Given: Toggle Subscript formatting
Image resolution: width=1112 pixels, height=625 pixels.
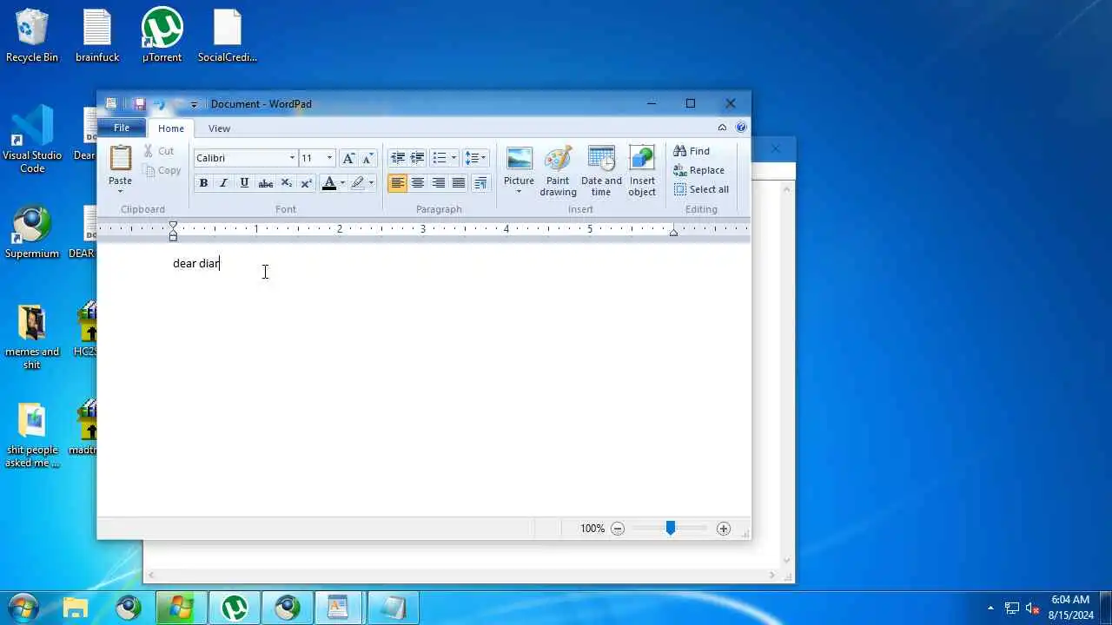Looking at the screenshot, I should 286,183.
